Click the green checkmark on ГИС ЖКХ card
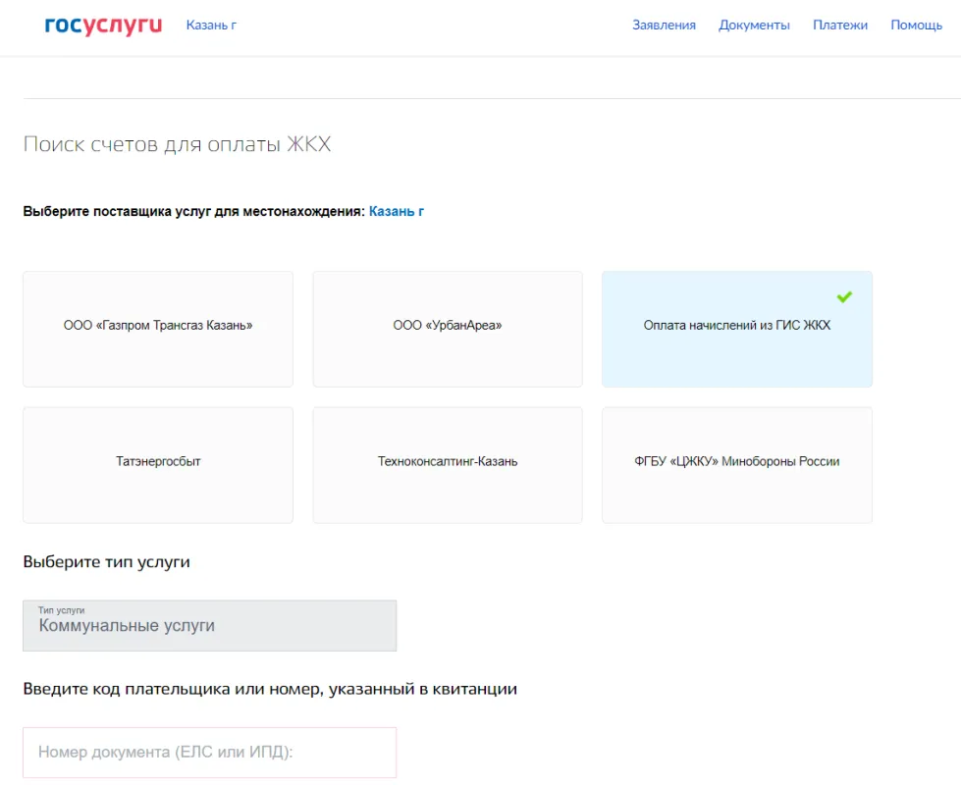Viewport: 961px width, 785px height. 844,297
